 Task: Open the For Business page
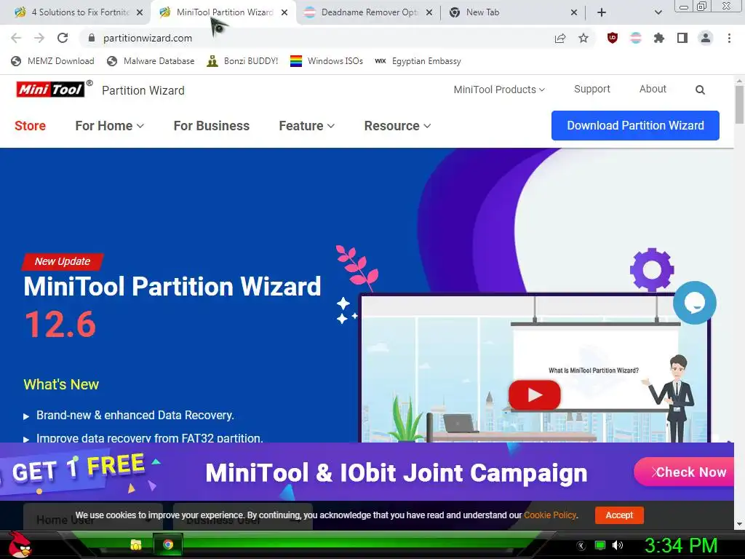click(x=212, y=125)
